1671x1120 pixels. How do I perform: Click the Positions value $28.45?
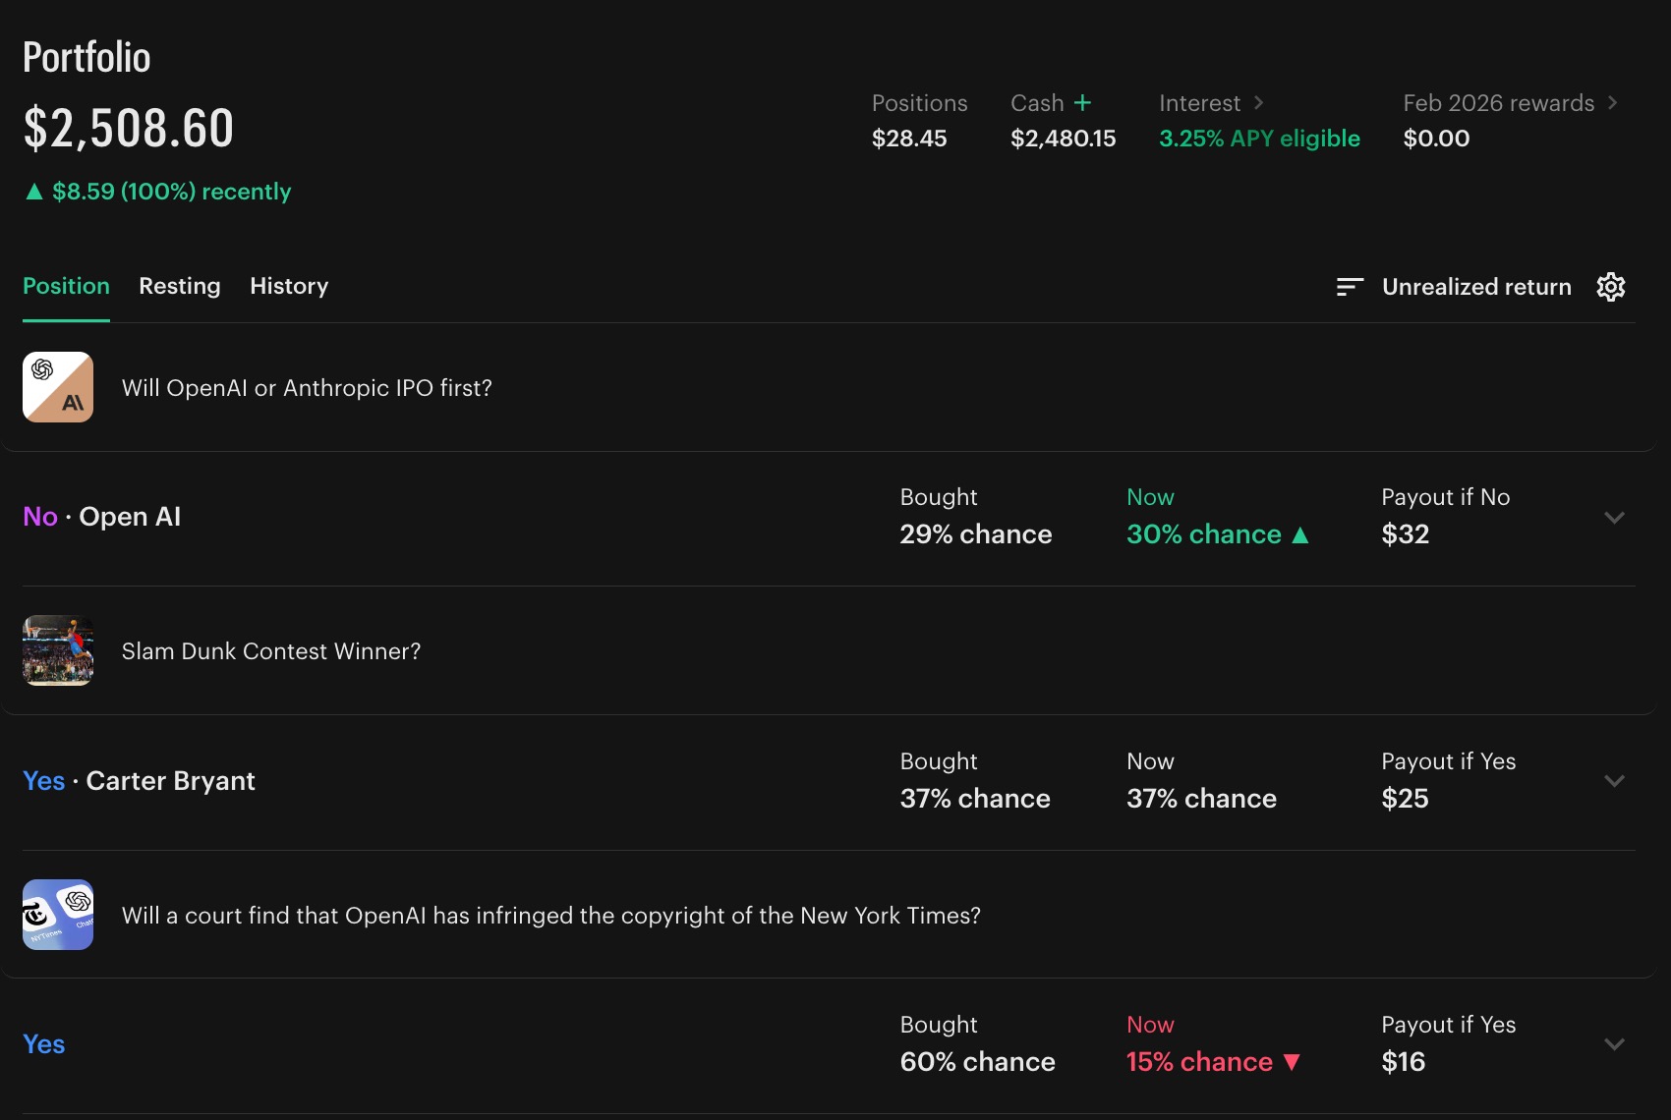click(909, 139)
